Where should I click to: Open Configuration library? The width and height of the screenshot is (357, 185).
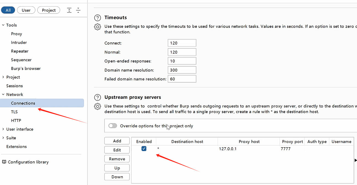click(x=28, y=162)
